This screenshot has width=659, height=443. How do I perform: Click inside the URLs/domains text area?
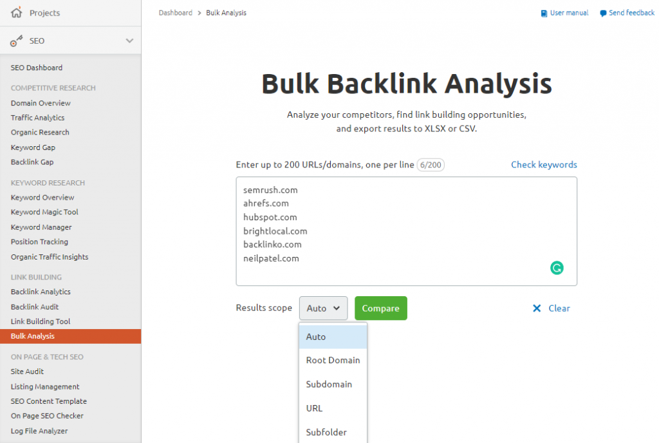coord(407,231)
